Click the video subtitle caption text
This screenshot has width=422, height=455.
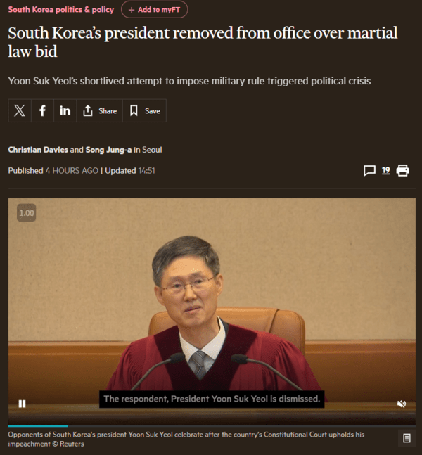(212, 399)
